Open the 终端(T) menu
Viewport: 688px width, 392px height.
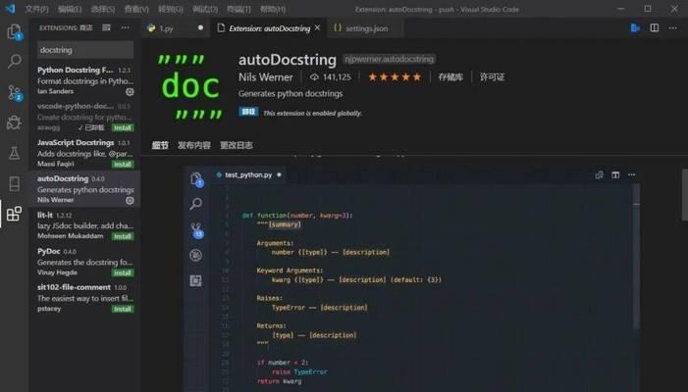(239, 9)
